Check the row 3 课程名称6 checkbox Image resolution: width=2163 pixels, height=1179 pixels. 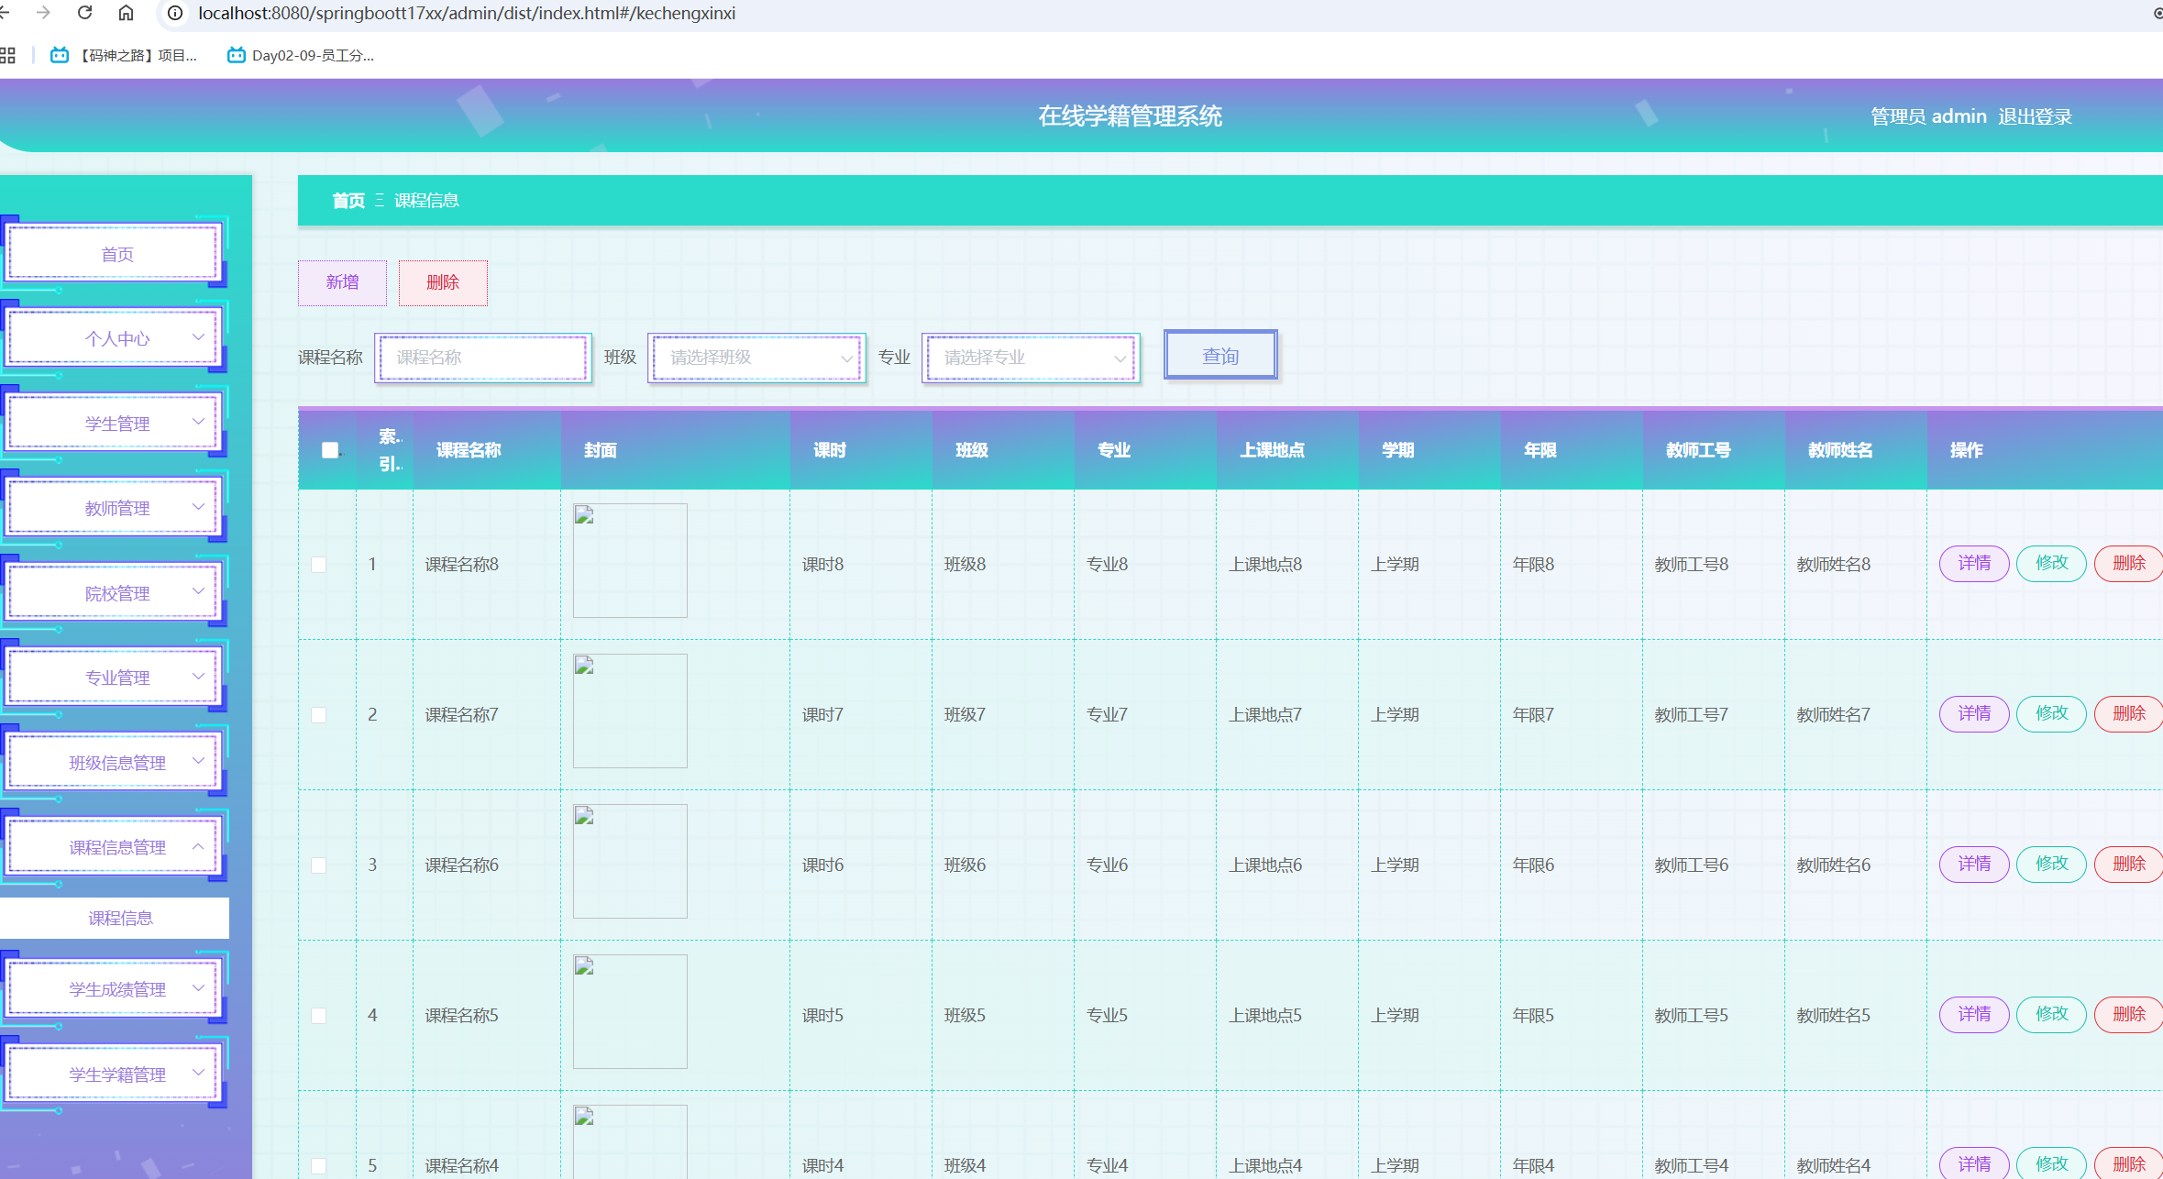(319, 865)
